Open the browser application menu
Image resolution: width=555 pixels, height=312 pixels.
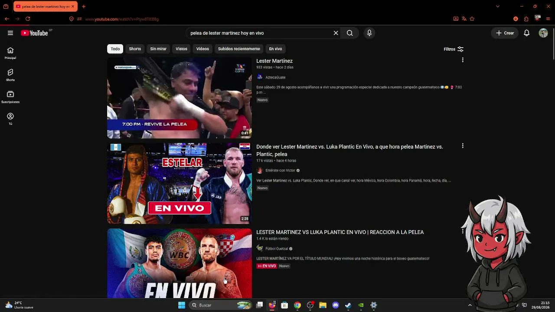pos(548,19)
